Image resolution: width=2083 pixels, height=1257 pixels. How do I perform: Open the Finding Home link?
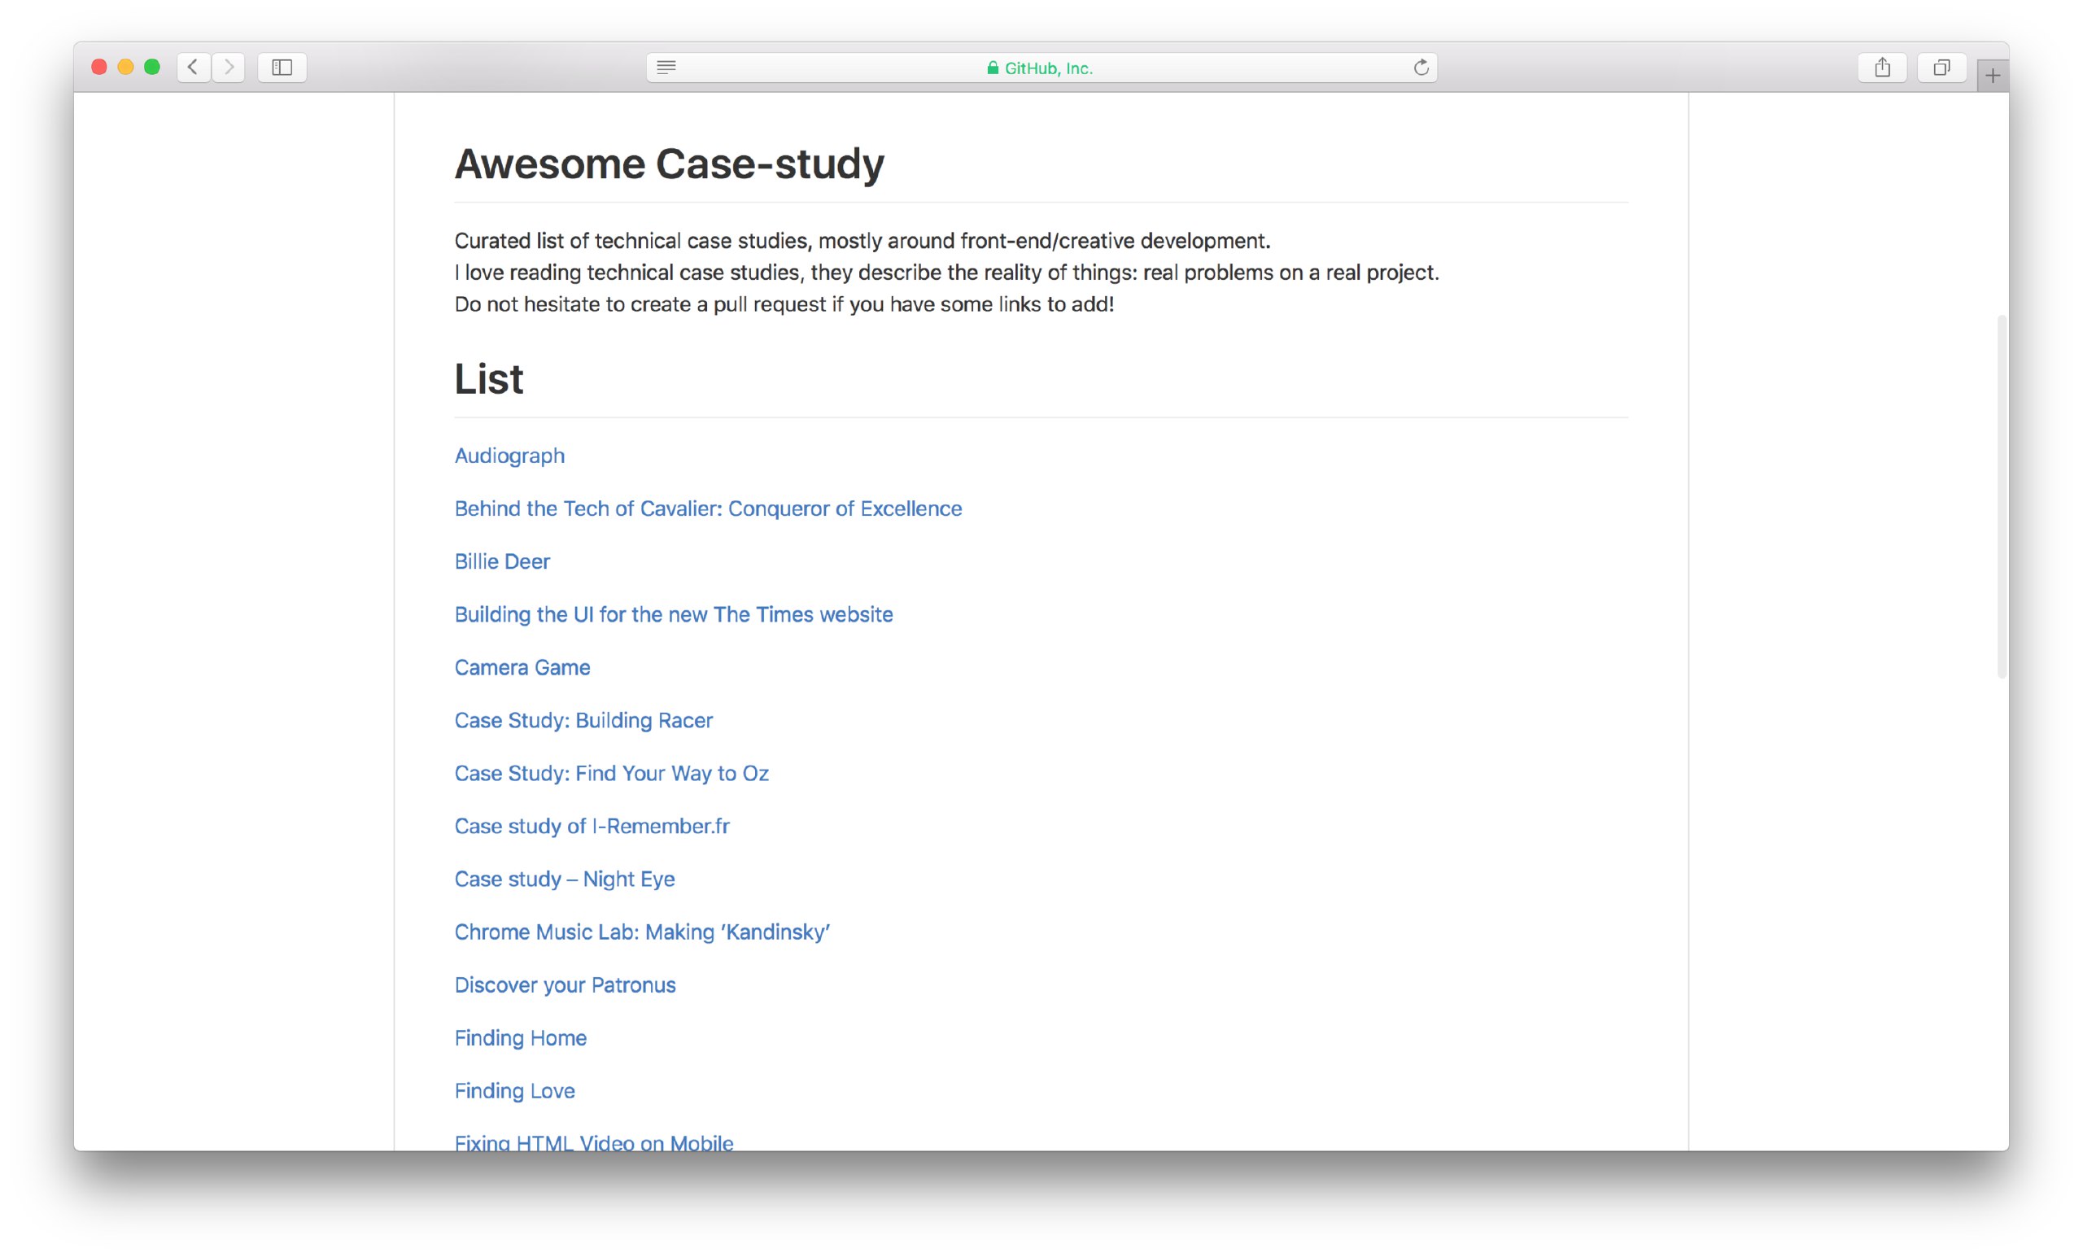(x=521, y=1038)
